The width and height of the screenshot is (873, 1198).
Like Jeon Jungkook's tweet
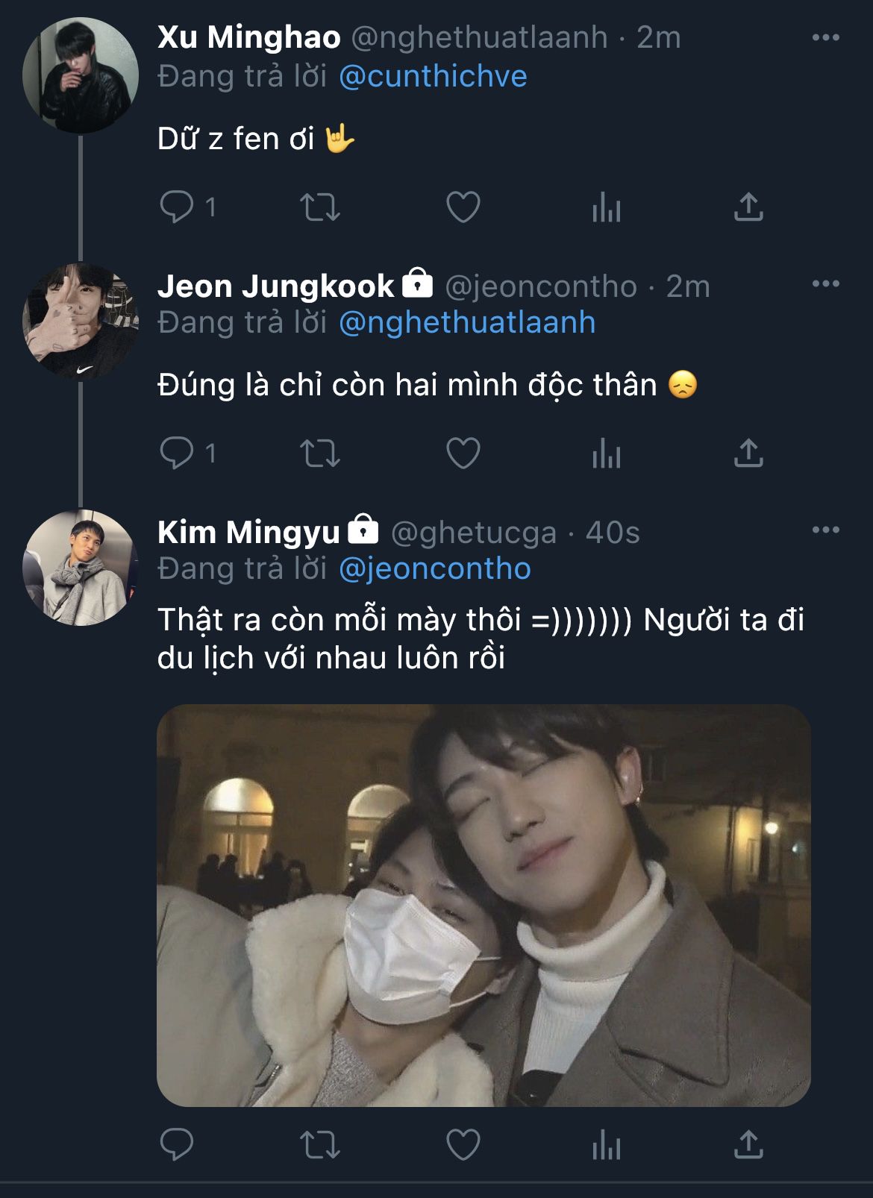(x=463, y=453)
